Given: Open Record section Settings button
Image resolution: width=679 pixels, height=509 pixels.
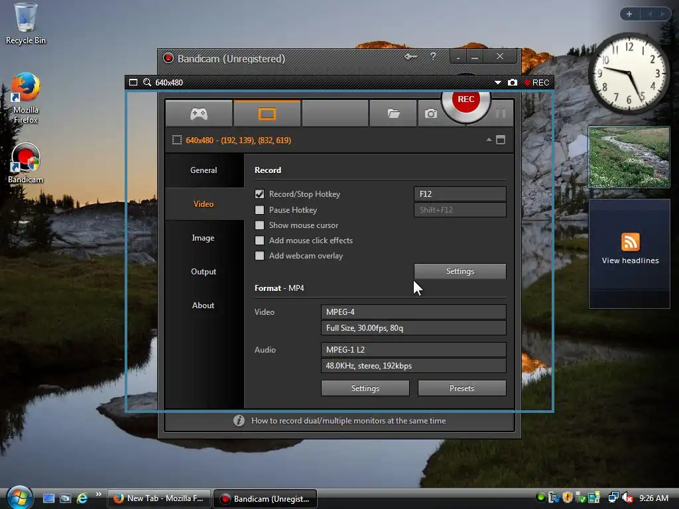Looking at the screenshot, I should click(460, 271).
